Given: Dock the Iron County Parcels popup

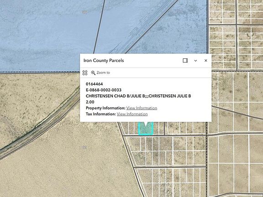Looking at the screenshot, I should click(185, 61).
